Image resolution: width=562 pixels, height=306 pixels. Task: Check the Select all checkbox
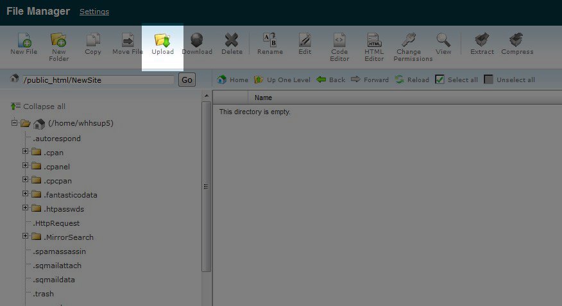coord(439,80)
